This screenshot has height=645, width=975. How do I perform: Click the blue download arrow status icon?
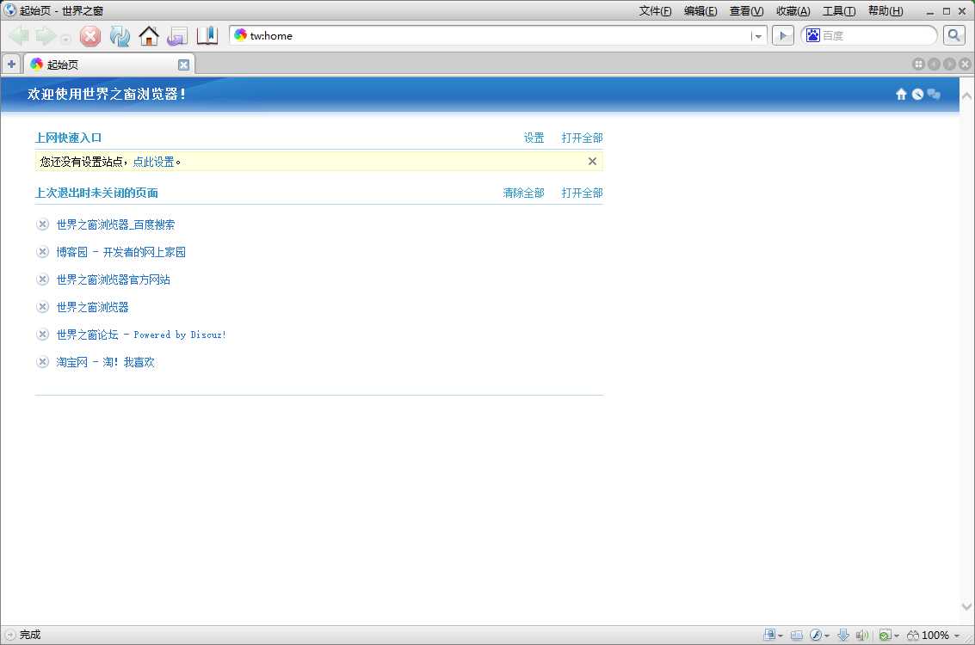pyautogui.click(x=843, y=635)
